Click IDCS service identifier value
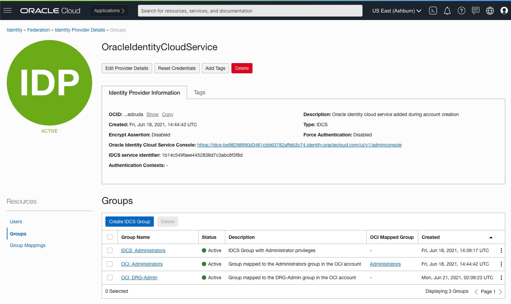Screen dimensions: 511x304 [x=202, y=155]
